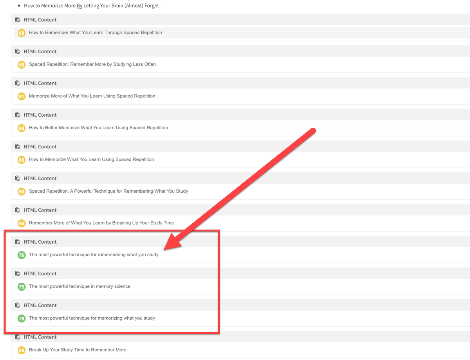Click the yellow 66 score badge
Viewport: 470px width, 360px height.
pos(22,223)
